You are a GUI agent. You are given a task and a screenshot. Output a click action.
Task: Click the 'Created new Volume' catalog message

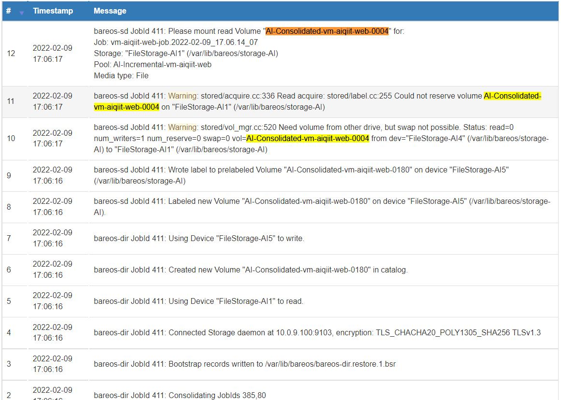[x=251, y=270]
